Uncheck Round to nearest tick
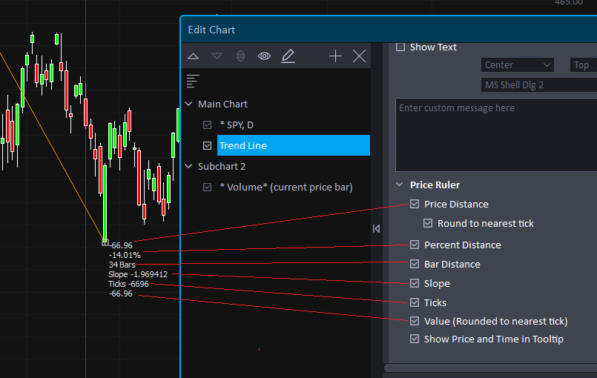 tap(428, 223)
